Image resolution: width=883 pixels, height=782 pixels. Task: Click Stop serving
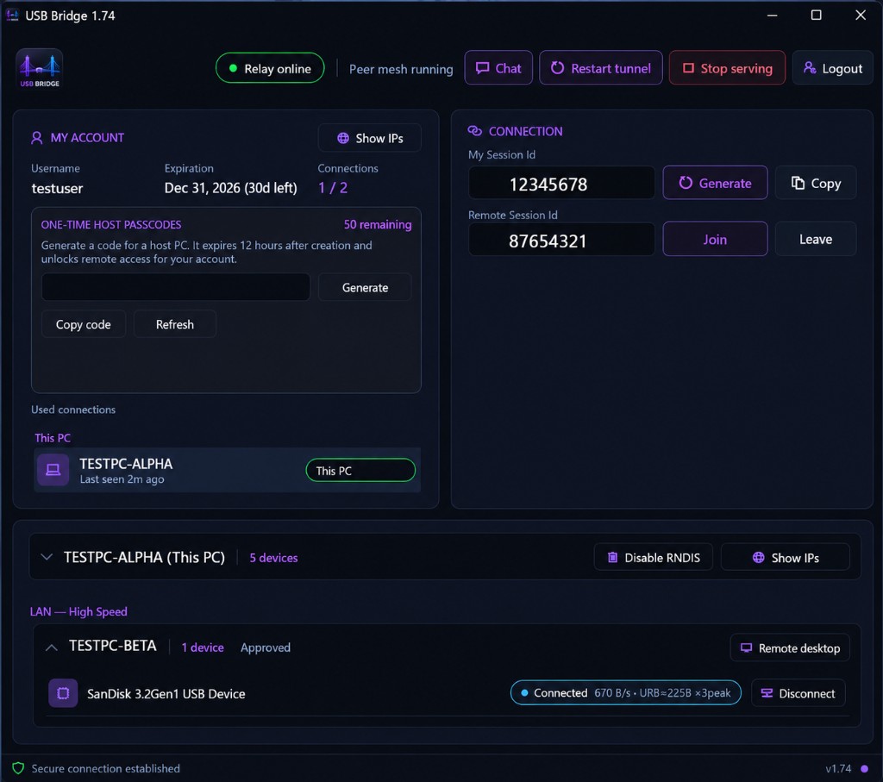coord(727,68)
